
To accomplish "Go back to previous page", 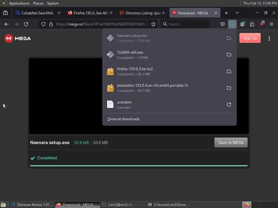I will click(7, 24).
